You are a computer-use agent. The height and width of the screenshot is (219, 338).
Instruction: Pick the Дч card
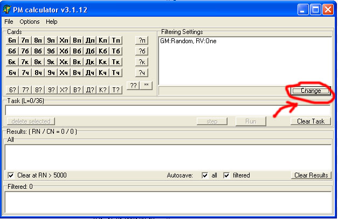pyautogui.click(x=90, y=73)
